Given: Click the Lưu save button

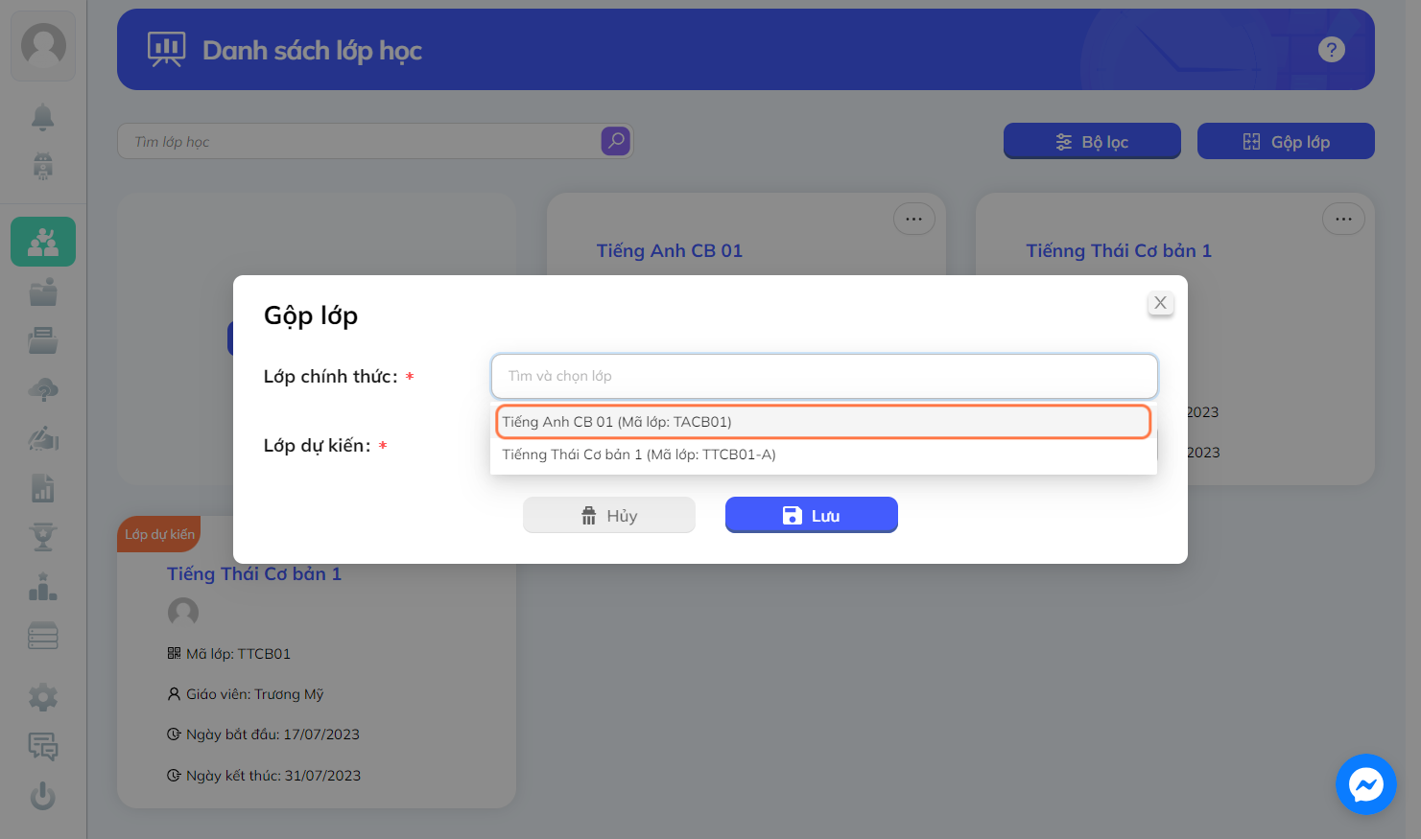Looking at the screenshot, I should tap(812, 515).
